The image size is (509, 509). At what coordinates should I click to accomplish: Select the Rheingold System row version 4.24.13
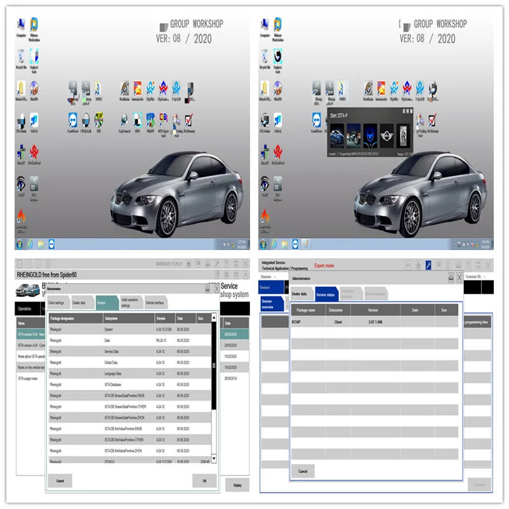[130, 329]
